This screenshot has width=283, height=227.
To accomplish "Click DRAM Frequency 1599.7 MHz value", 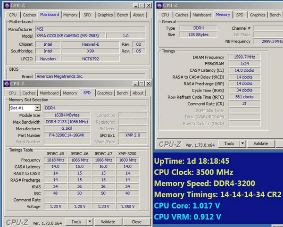I will (x=244, y=57).
